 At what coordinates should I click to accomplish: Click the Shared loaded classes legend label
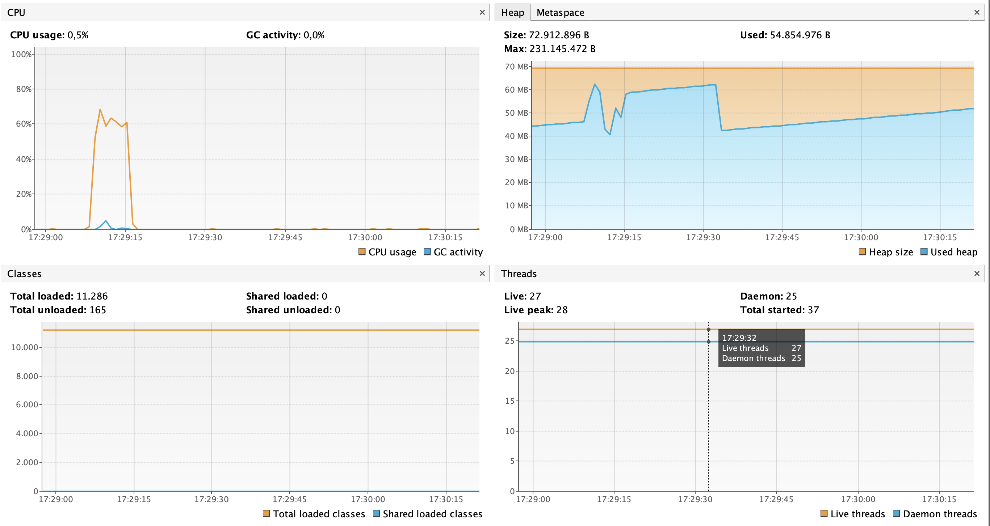point(432,514)
